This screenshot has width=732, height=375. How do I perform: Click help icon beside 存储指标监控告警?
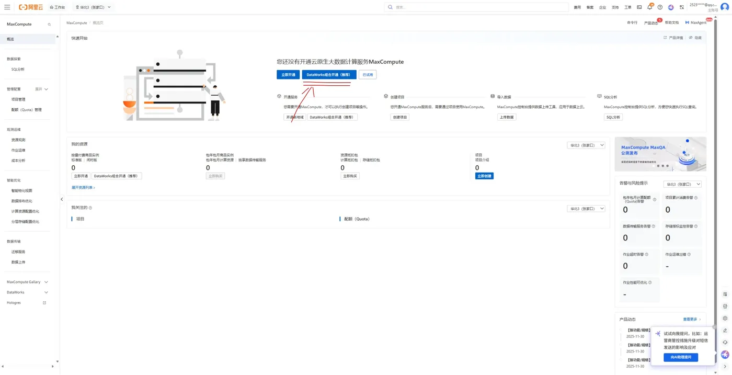pyautogui.click(x=696, y=226)
